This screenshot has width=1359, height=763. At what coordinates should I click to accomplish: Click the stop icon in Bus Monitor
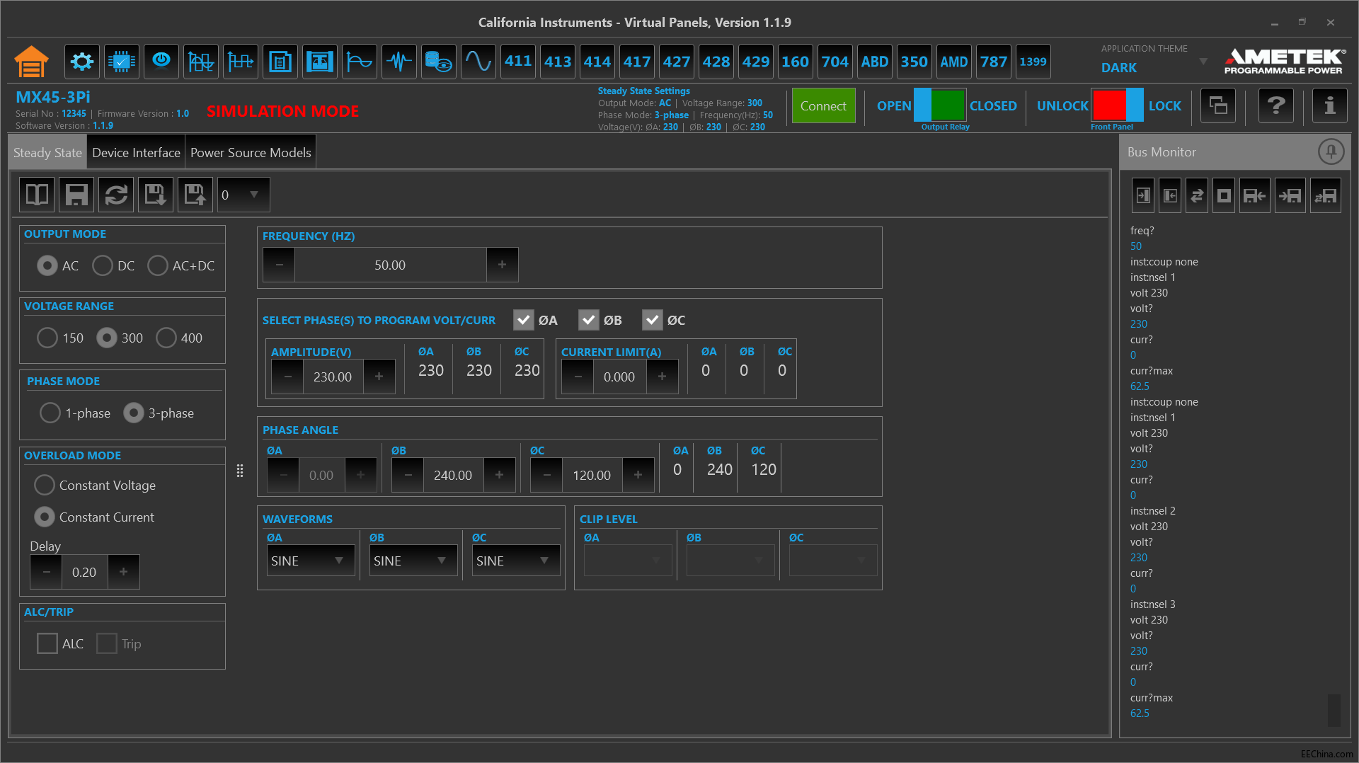(1224, 195)
